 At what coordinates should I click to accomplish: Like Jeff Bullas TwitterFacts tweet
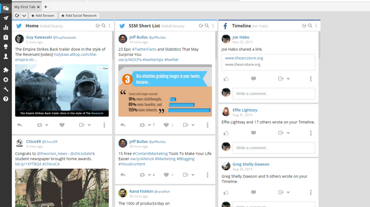pyautogui.click(x=167, y=125)
